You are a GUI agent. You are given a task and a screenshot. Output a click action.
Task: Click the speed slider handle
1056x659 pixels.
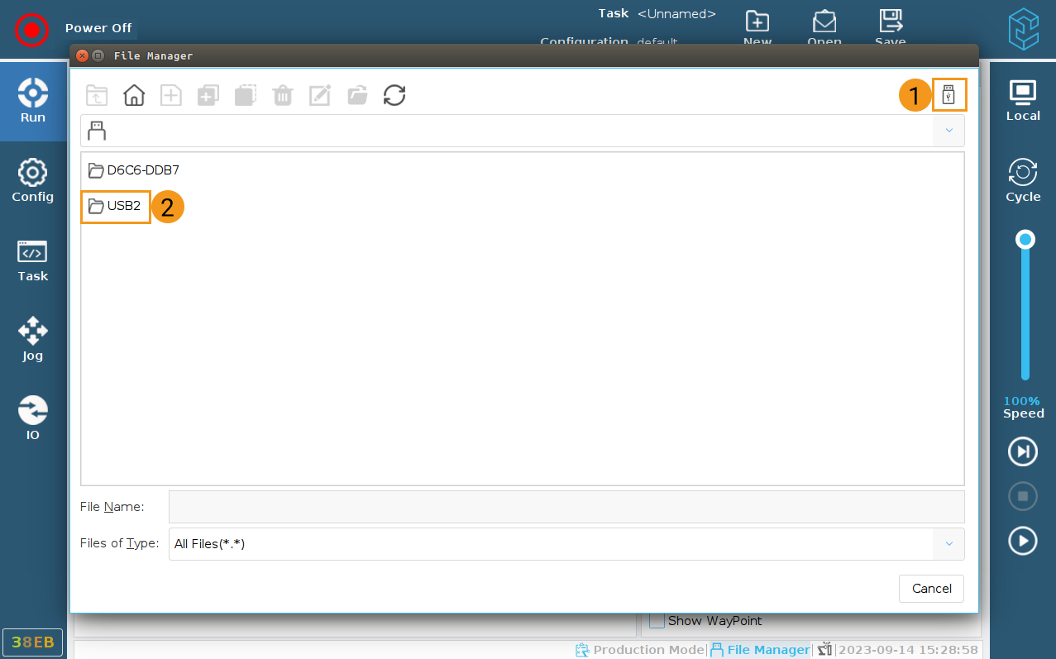[1025, 240]
